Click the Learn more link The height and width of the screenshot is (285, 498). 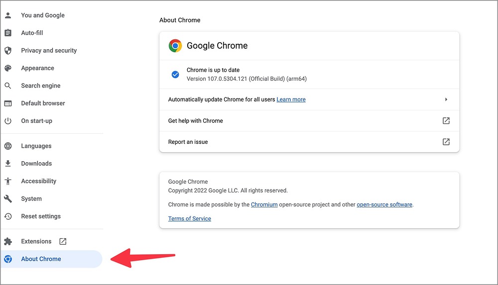(291, 99)
